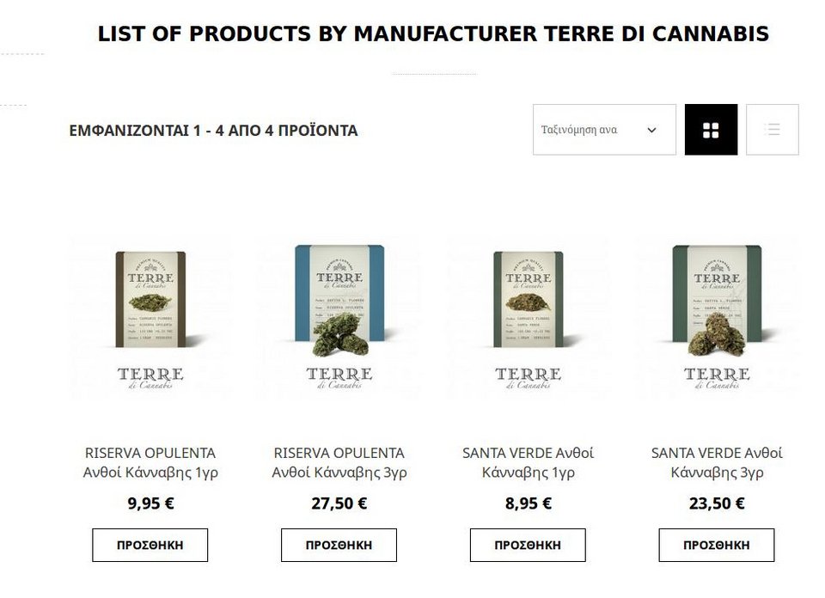This screenshot has width=825, height=598.
Task: Click the 23,50 € price
Action: pyautogui.click(x=717, y=503)
